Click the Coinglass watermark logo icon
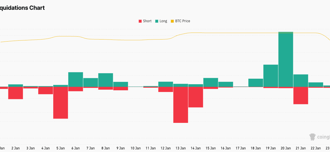Viewport: 330px width, 152px height. coord(312,137)
